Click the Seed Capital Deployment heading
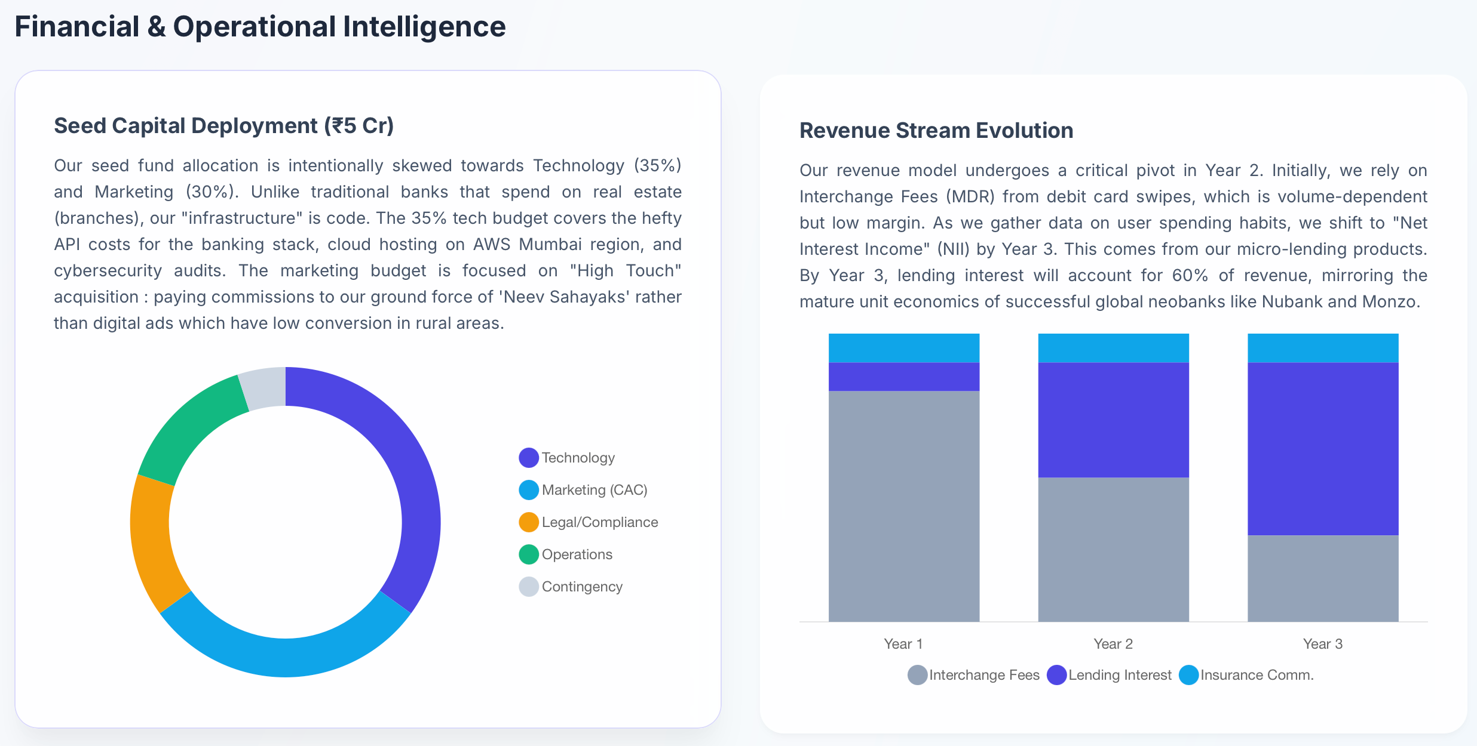 pyautogui.click(x=223, y=126)
